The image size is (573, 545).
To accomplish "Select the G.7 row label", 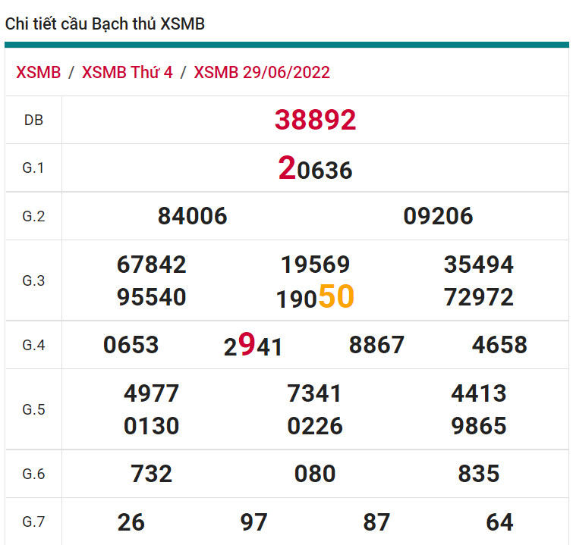I will pos(33,522).
